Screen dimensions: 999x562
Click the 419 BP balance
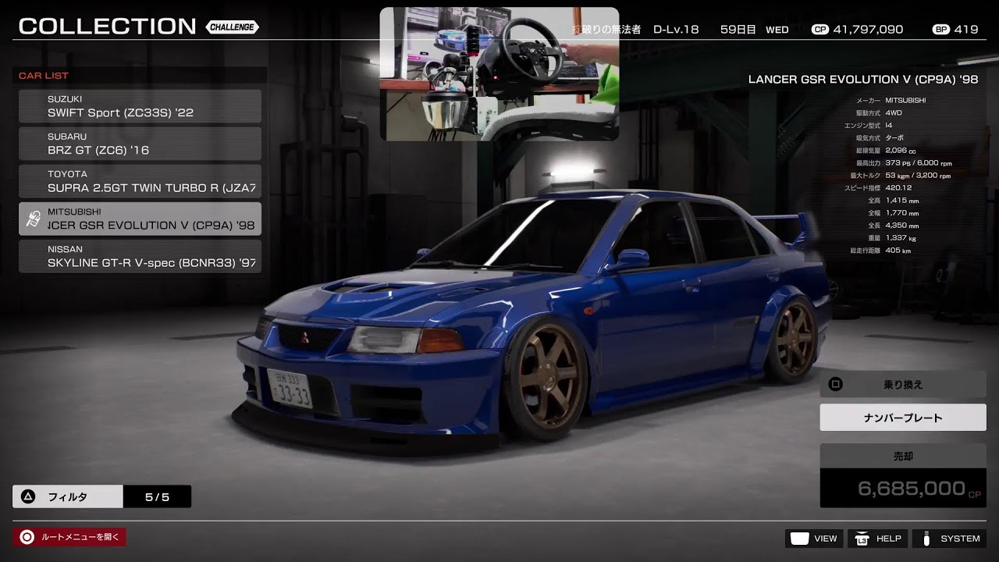coord(966,30)
